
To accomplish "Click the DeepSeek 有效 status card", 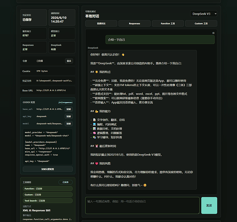I will coord(62,47).
